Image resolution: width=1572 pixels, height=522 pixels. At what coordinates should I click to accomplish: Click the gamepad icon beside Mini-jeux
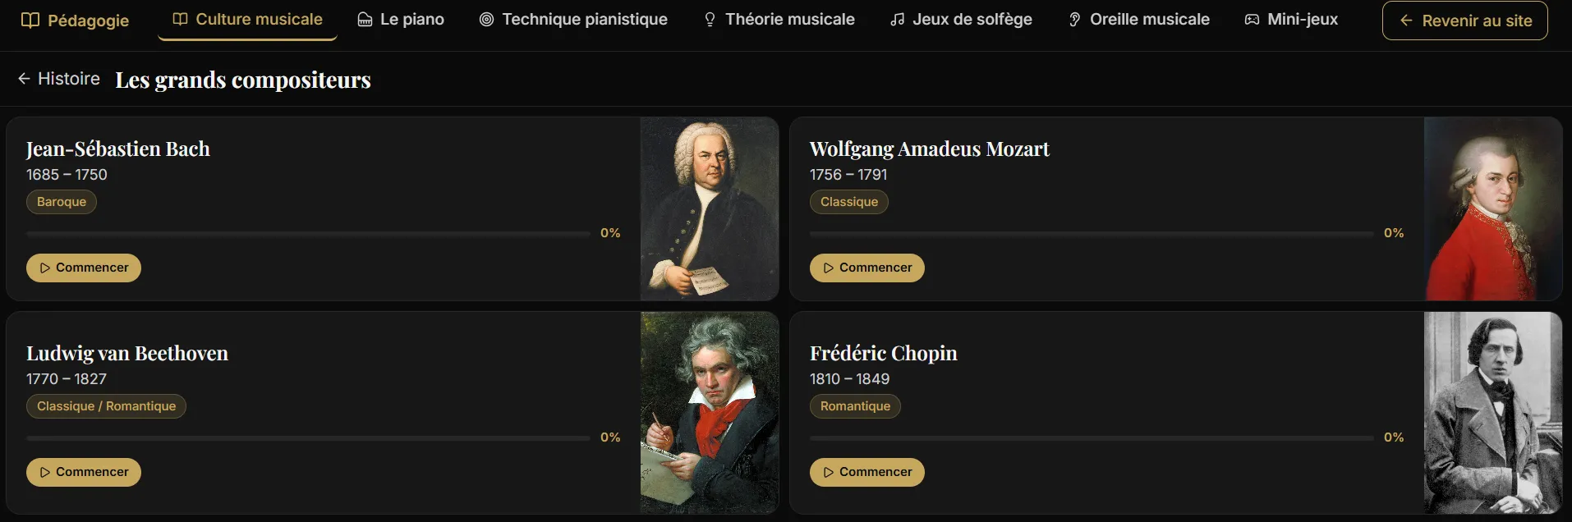(x=1251, y=19)
